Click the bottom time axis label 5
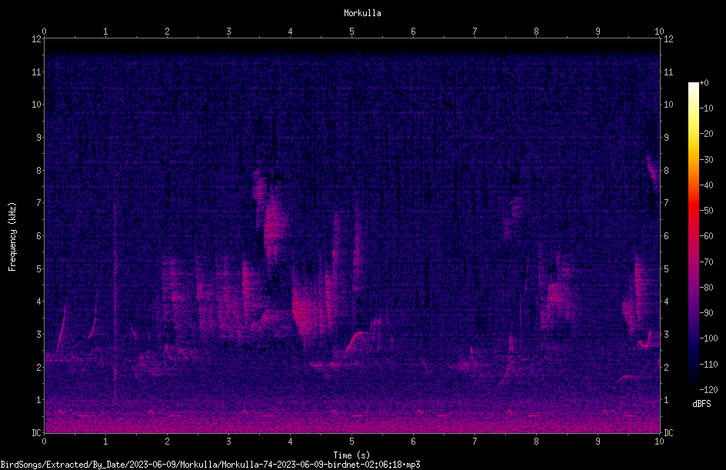726x470 pixels. tap(352, 442)
